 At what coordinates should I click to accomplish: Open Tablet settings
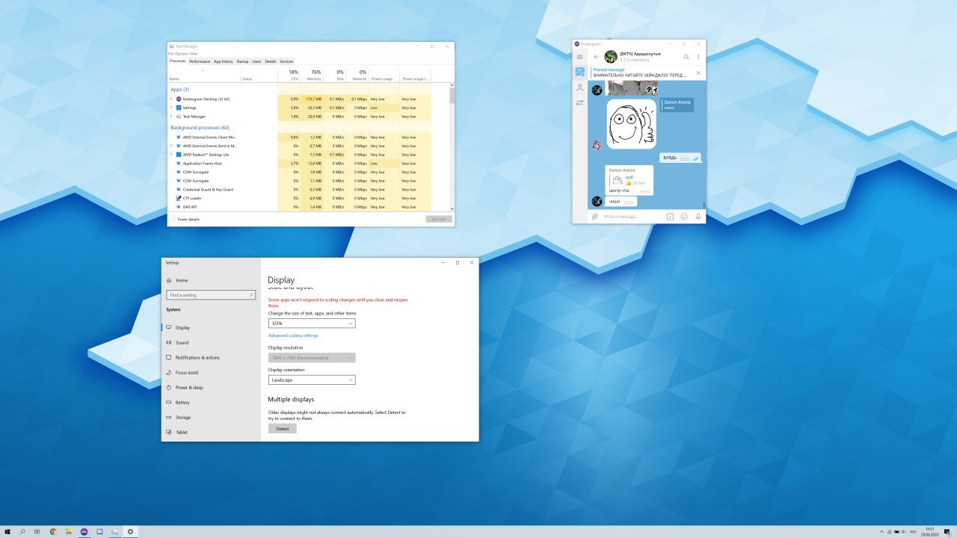pos(211,432)
